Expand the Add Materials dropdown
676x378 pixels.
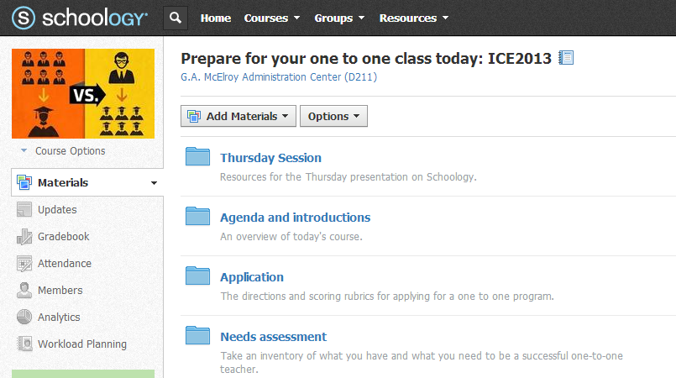click(238, 116)
